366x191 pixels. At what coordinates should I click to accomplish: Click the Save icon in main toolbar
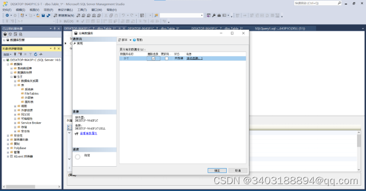click(43, 15)
